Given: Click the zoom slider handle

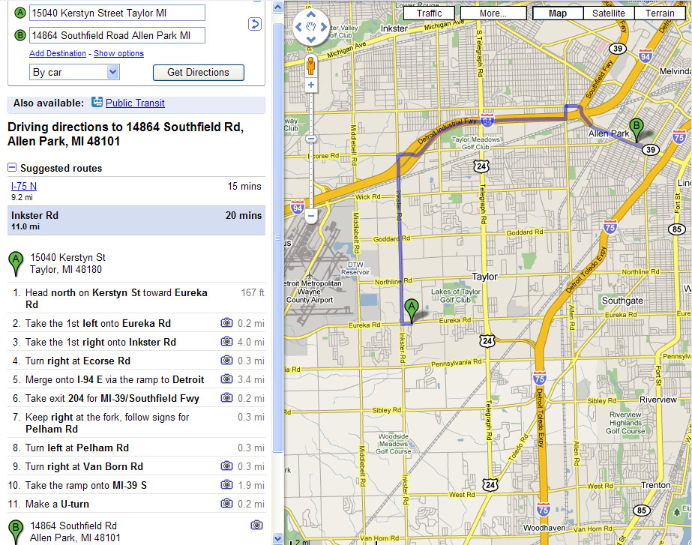Looking at the screenshot, I should tap(311, 138).
